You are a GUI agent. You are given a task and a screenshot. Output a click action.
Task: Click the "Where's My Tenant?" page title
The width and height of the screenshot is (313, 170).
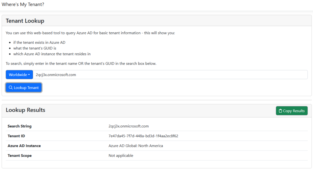tap(23, 4)
